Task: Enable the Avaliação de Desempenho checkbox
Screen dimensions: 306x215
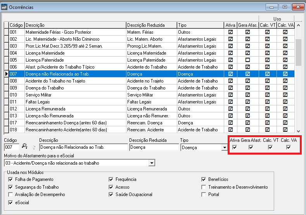Action: [x=10, y=194]
